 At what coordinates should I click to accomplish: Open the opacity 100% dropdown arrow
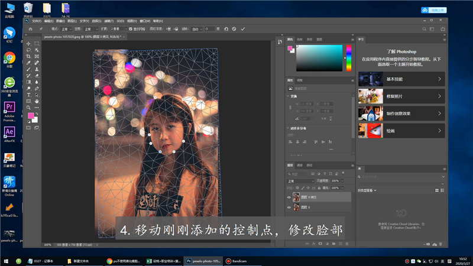[x=342, y=180]
